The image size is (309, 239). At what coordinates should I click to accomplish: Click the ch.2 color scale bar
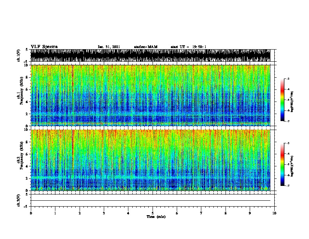point(282,164)
